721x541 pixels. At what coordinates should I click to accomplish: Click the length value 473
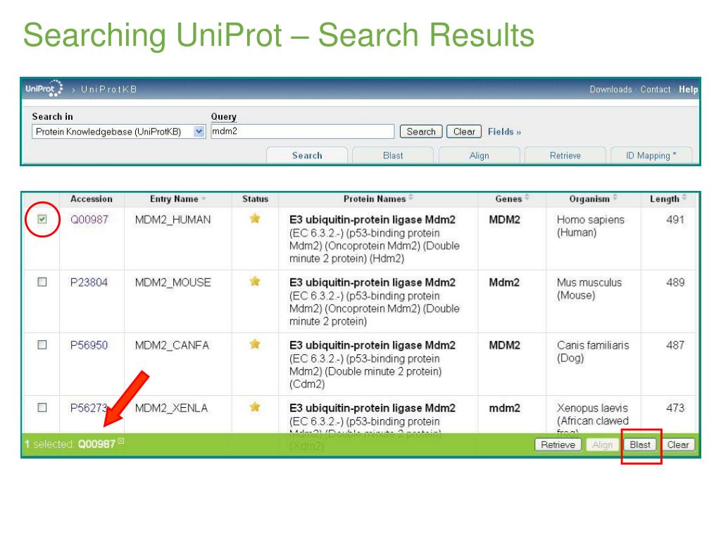675,408
